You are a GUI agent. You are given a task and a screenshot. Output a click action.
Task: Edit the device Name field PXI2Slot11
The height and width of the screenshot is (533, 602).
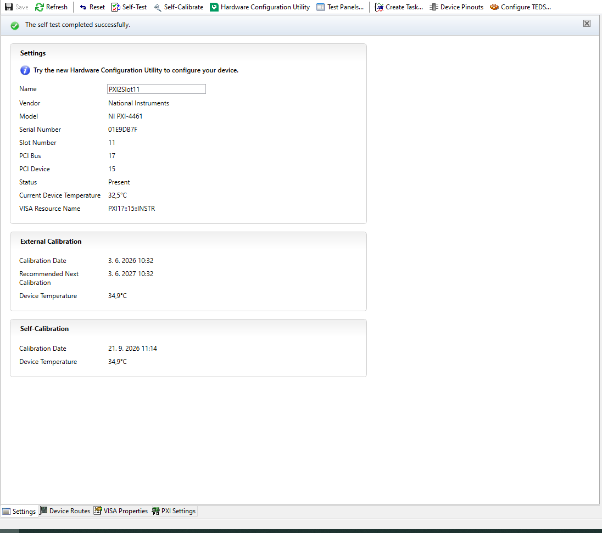[156, 89]
